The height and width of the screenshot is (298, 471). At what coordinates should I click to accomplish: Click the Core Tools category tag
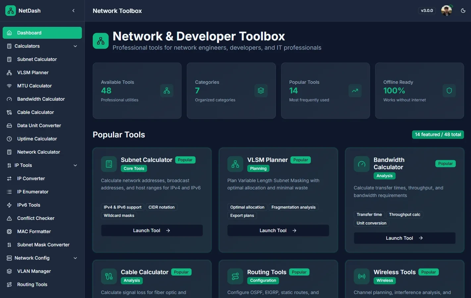[x=134, y=169]
